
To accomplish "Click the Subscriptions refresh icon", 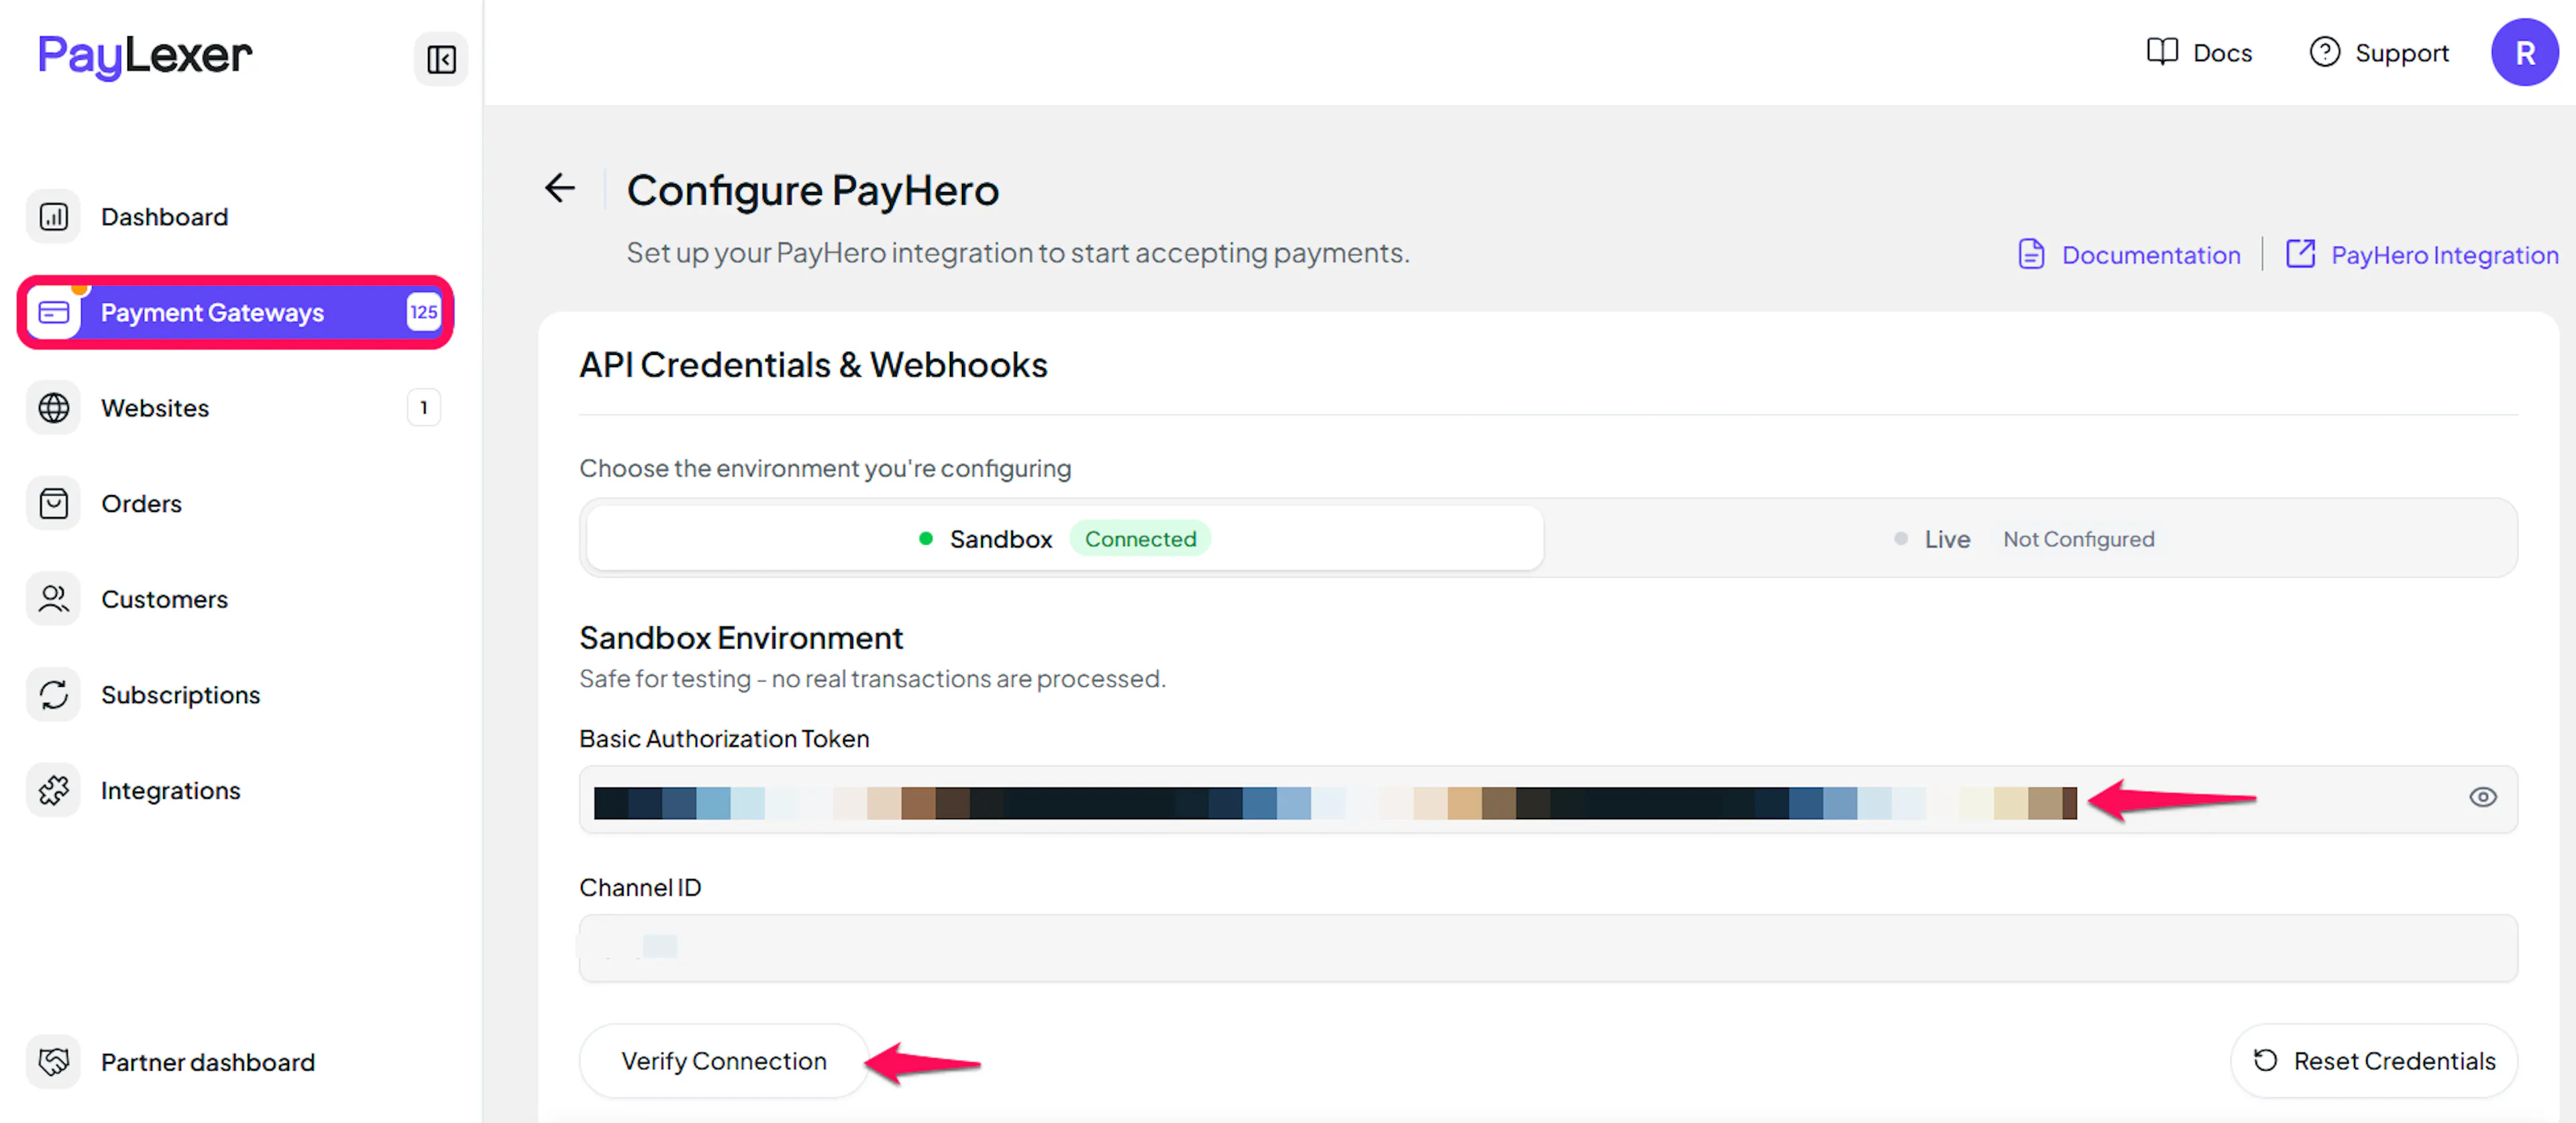I will point(53,694).
